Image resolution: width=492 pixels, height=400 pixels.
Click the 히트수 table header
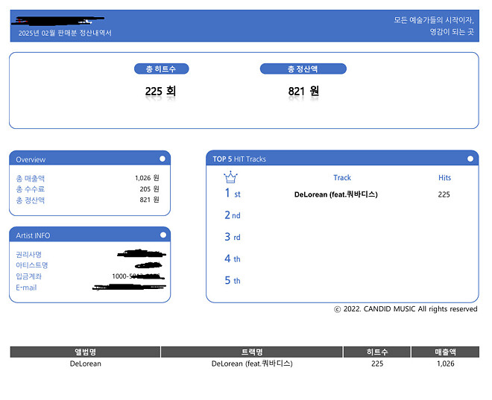pyautogui.click(x=377, y=352)
